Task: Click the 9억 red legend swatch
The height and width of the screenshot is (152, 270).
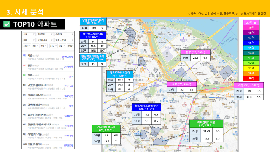Action: point(251,78)
